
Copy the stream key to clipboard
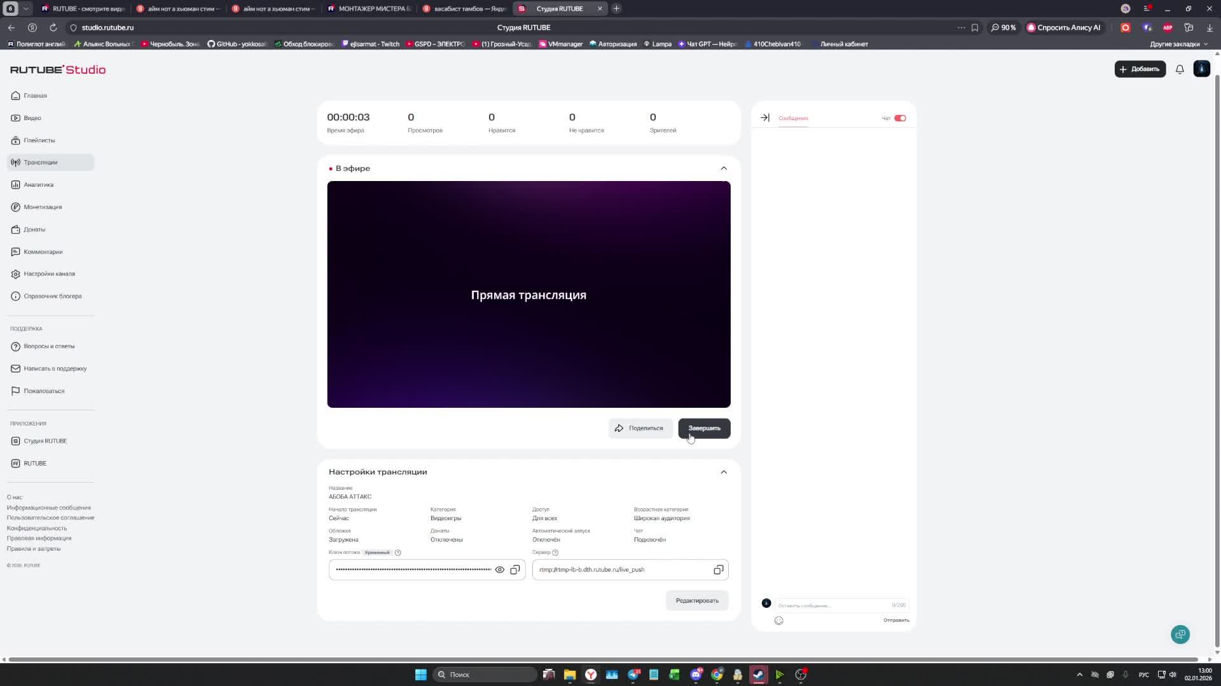515,570
